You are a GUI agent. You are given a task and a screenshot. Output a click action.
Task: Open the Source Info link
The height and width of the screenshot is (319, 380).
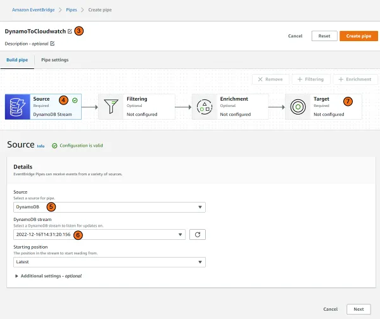pyautogui.click(x=41, y=146)
